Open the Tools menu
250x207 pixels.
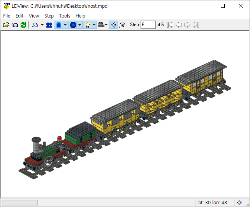65,16
